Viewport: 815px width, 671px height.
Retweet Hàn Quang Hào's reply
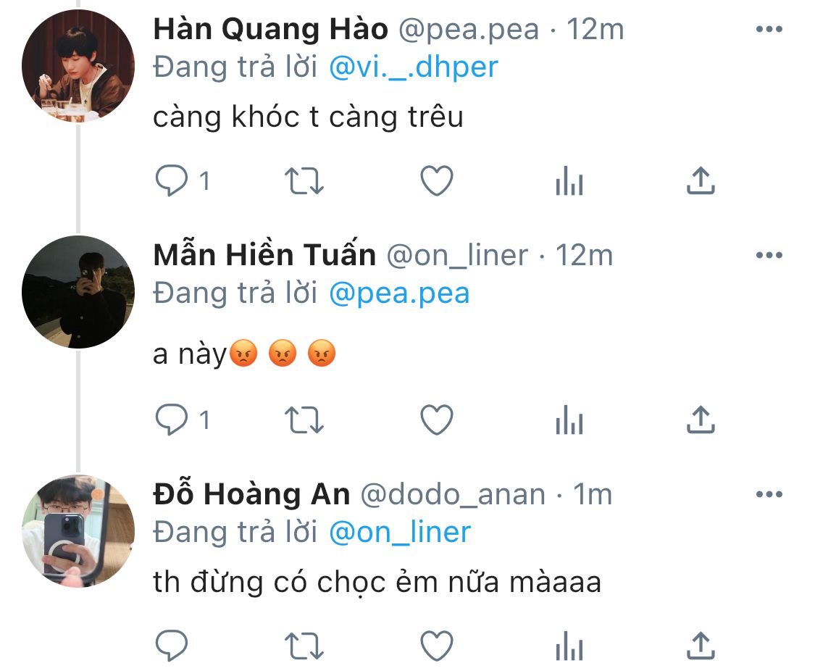pos(304,181)
